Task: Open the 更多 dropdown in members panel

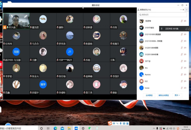Action: [177, 95]
